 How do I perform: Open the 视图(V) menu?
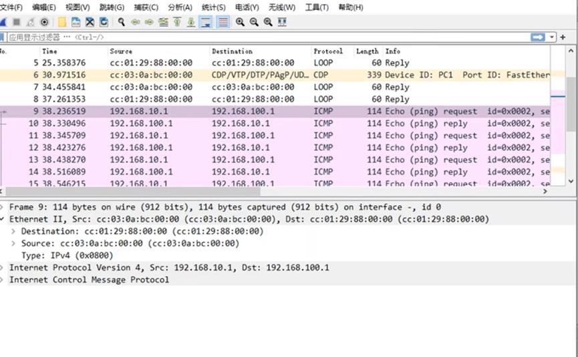(x=78, y=7)
